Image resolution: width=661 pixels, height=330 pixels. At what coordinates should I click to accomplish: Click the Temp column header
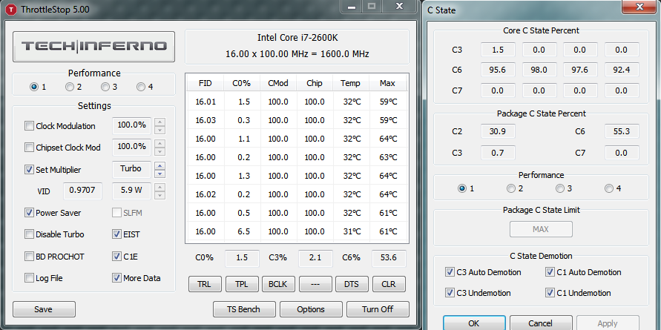pos(351,84)
